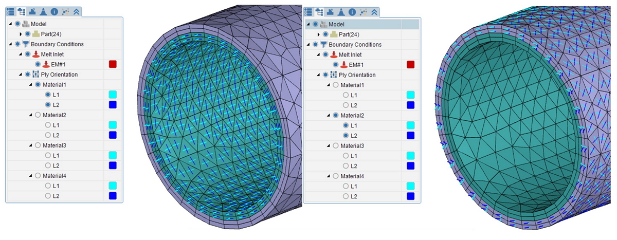This screenshot has width=617, height=240.
Task: Collapse the Model node in left panel
Action: [x=11, y=24]
